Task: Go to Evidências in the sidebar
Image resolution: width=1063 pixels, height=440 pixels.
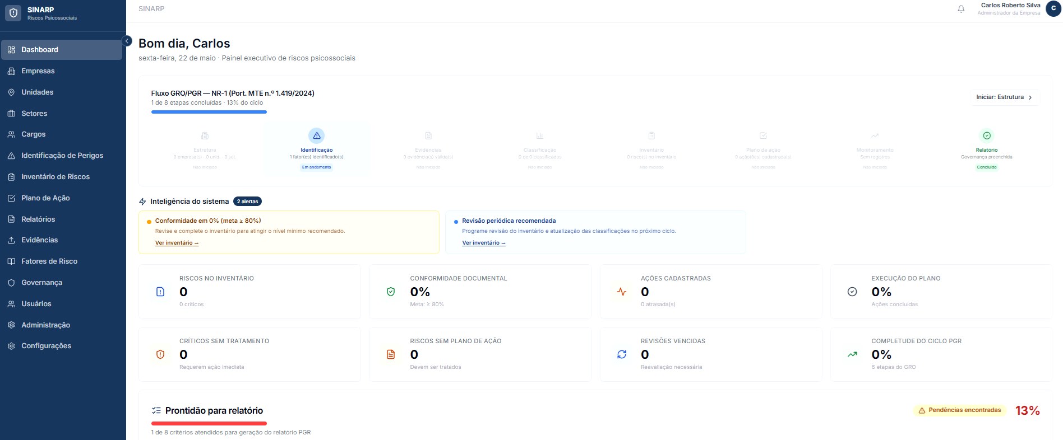Action: (62, 240)
